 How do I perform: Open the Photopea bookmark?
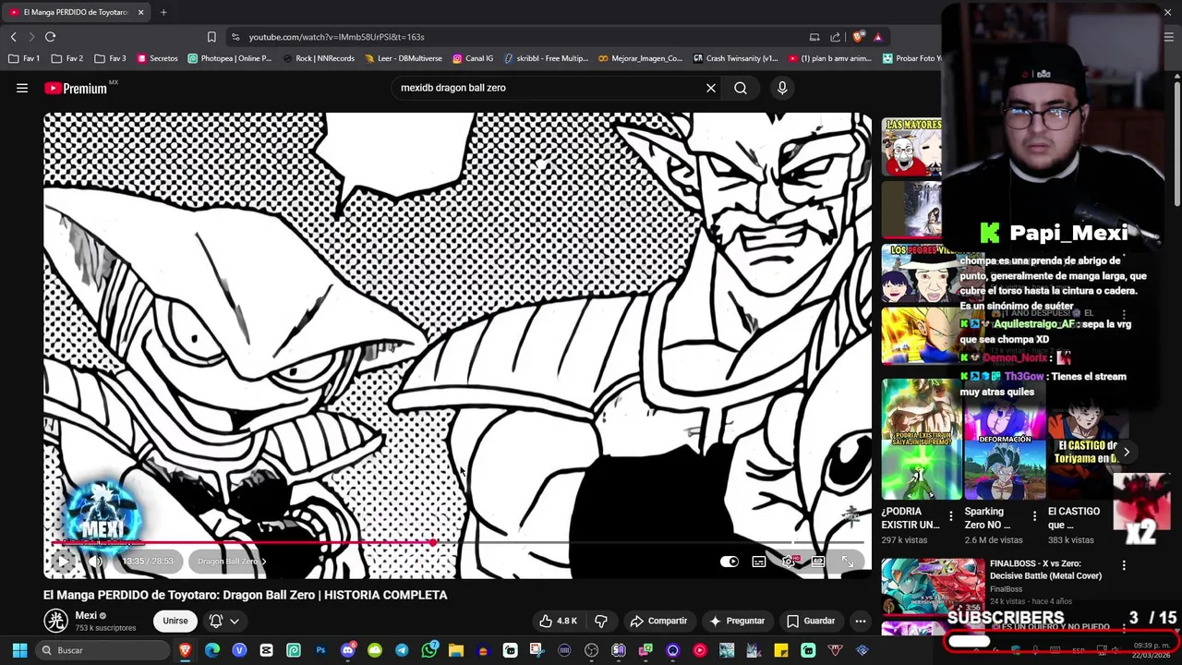tap(230, 58)
